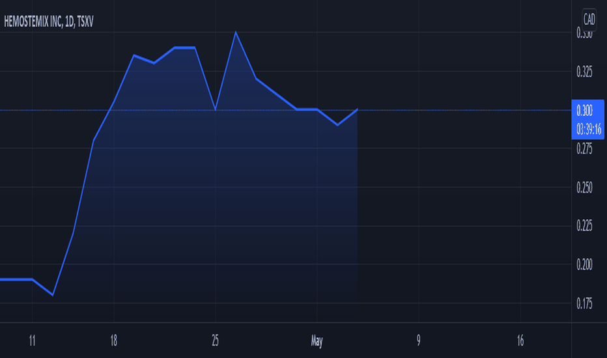Click the CAD currency button
The image size is (607, 358).
(x=589, y=19)
